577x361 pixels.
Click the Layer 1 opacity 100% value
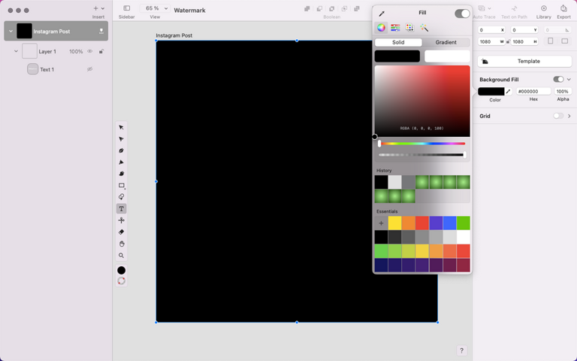[76, 52]
